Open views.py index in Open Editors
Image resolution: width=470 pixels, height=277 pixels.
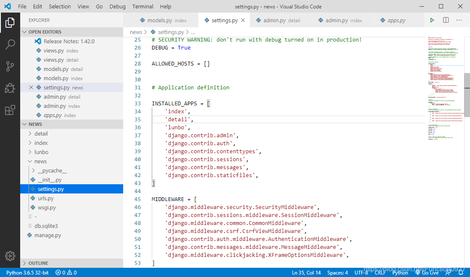[72, 50]
